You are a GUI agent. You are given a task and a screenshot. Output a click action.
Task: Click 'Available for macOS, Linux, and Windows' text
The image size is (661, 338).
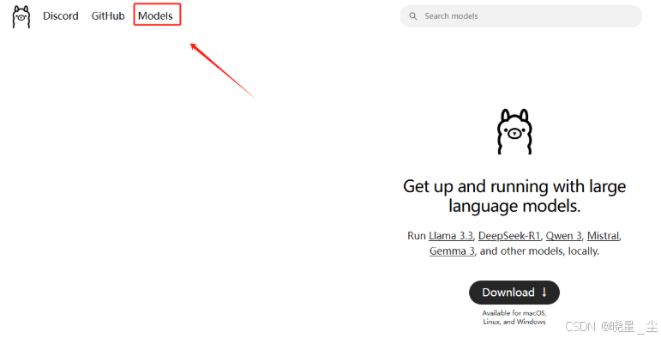pyautogui.click(x=514, y=317)
